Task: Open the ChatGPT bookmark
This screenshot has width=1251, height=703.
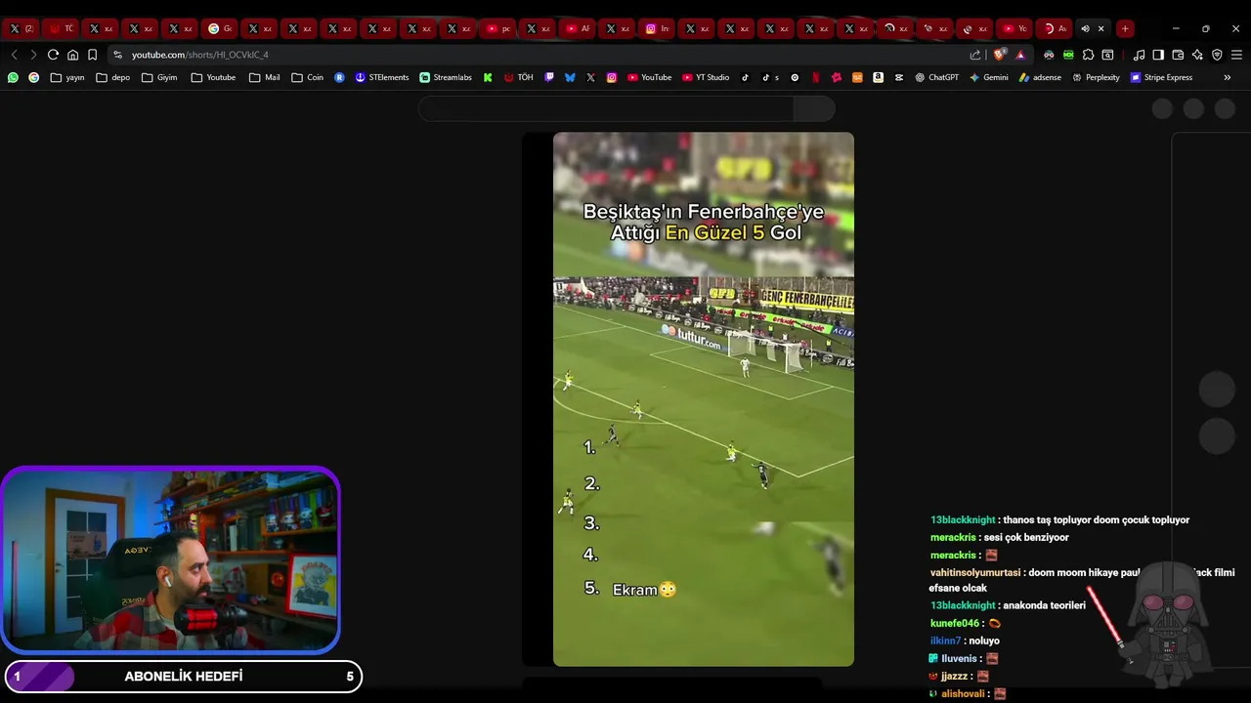Action: (x=936, y=77)
